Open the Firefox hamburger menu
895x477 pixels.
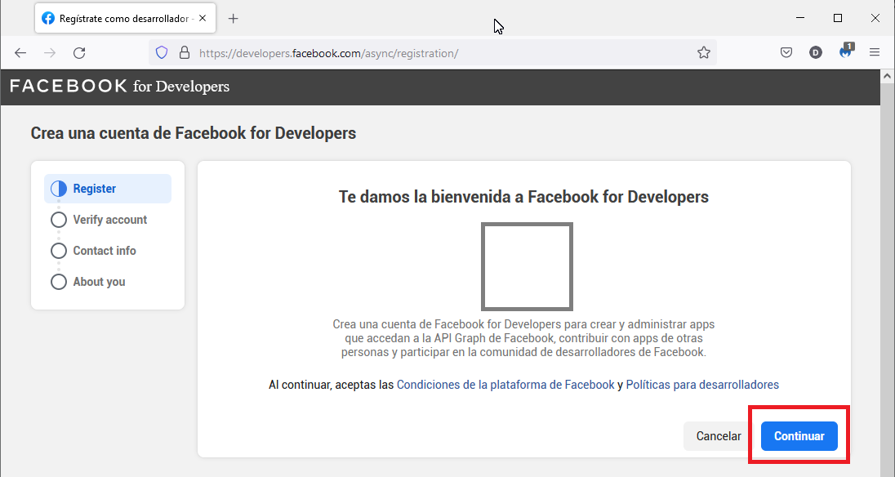click(x=875, y=53)
